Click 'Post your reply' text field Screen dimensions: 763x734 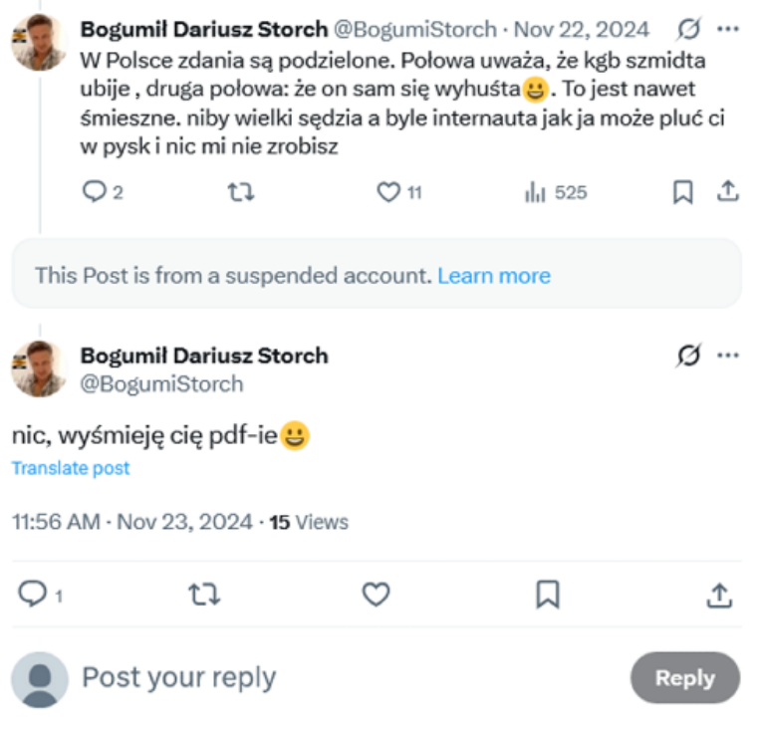(x=179, y=678)
